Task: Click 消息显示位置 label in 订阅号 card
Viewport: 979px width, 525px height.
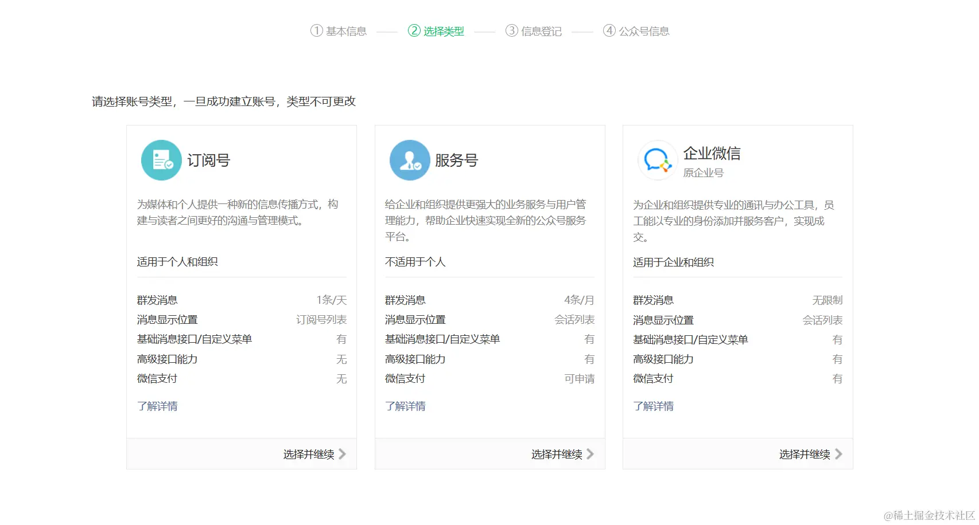Action: [167, 320]
